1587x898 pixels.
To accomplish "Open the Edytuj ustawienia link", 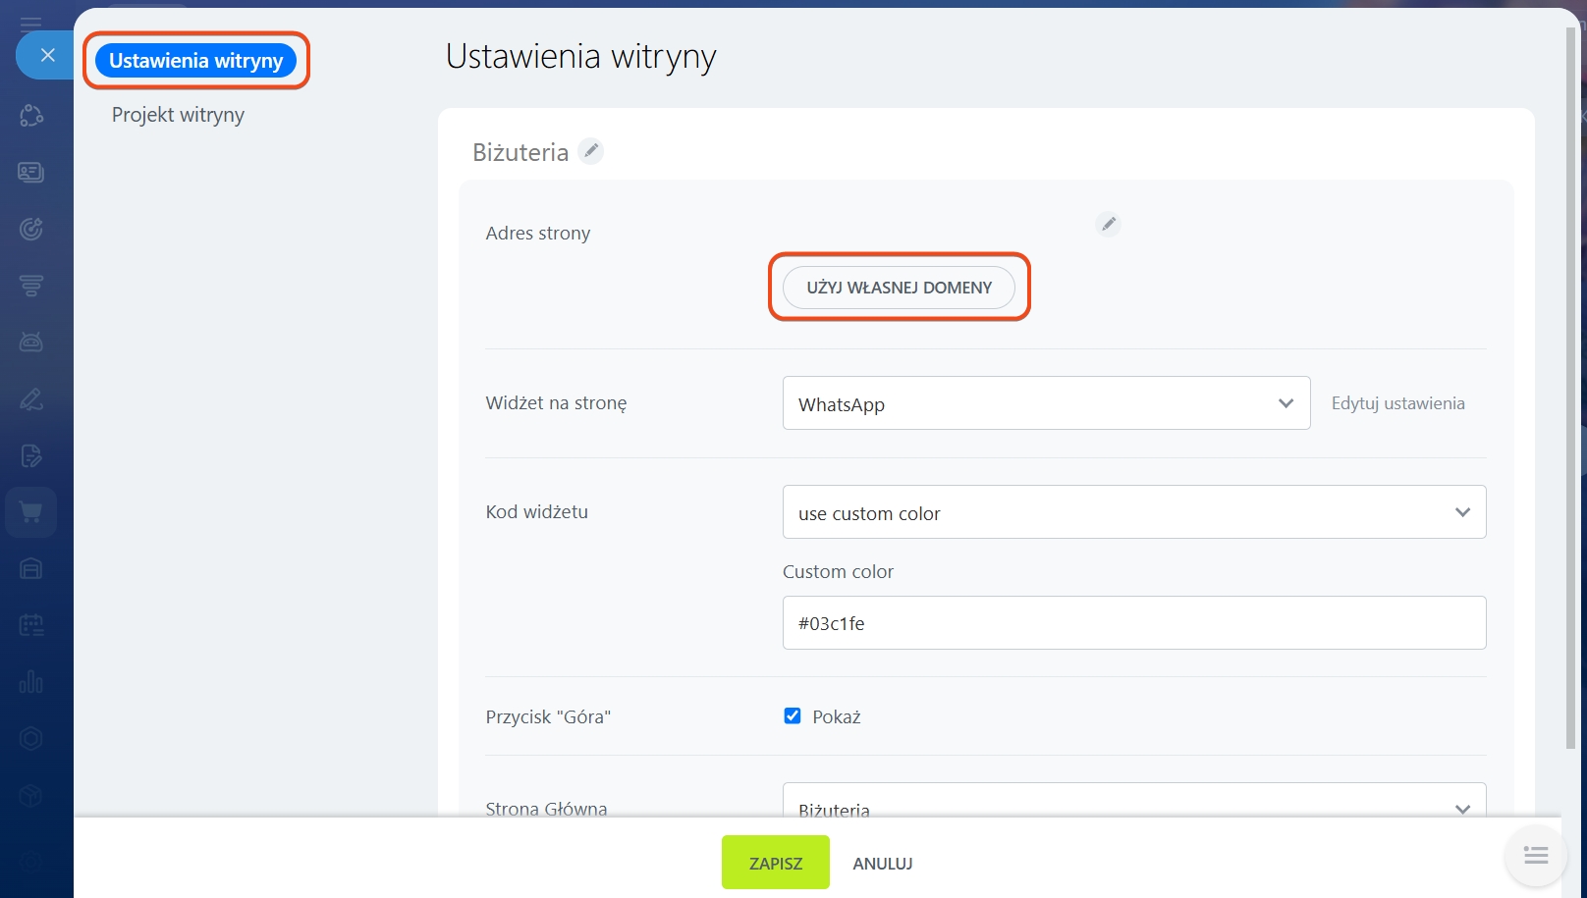I will (x=1397, y=403).
